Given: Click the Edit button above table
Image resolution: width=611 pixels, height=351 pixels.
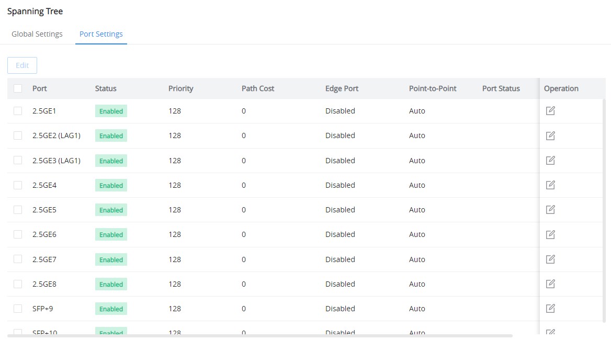Looking at the screenshot, I should [22, 65].
